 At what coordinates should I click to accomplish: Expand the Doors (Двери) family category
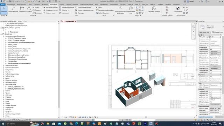3,78
